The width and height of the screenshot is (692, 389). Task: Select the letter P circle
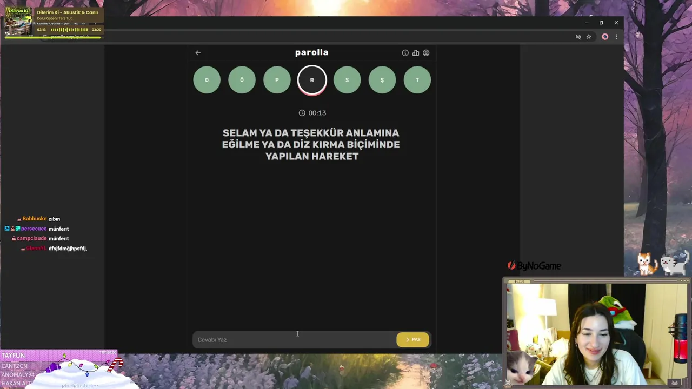coord(277,80)
